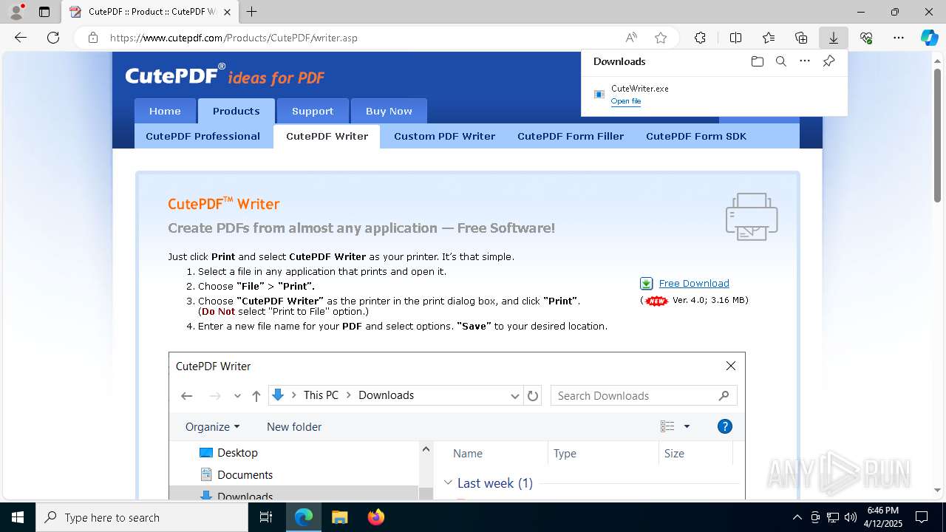Add the page to favorites with the star
The width and height of the screenshot is (946, 532).
(661, 38)
